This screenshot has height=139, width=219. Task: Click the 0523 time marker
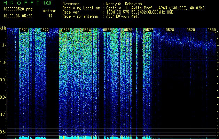[65, 30]
